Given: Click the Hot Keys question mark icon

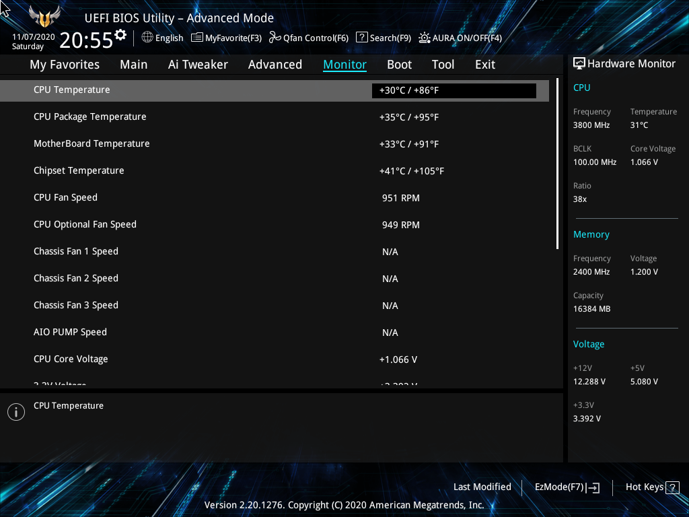Looking at the screenshot, I should pos(672,487).
